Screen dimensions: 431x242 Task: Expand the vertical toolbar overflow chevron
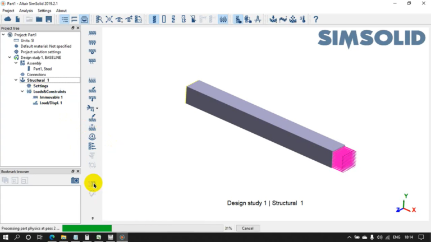pos(93,218)
